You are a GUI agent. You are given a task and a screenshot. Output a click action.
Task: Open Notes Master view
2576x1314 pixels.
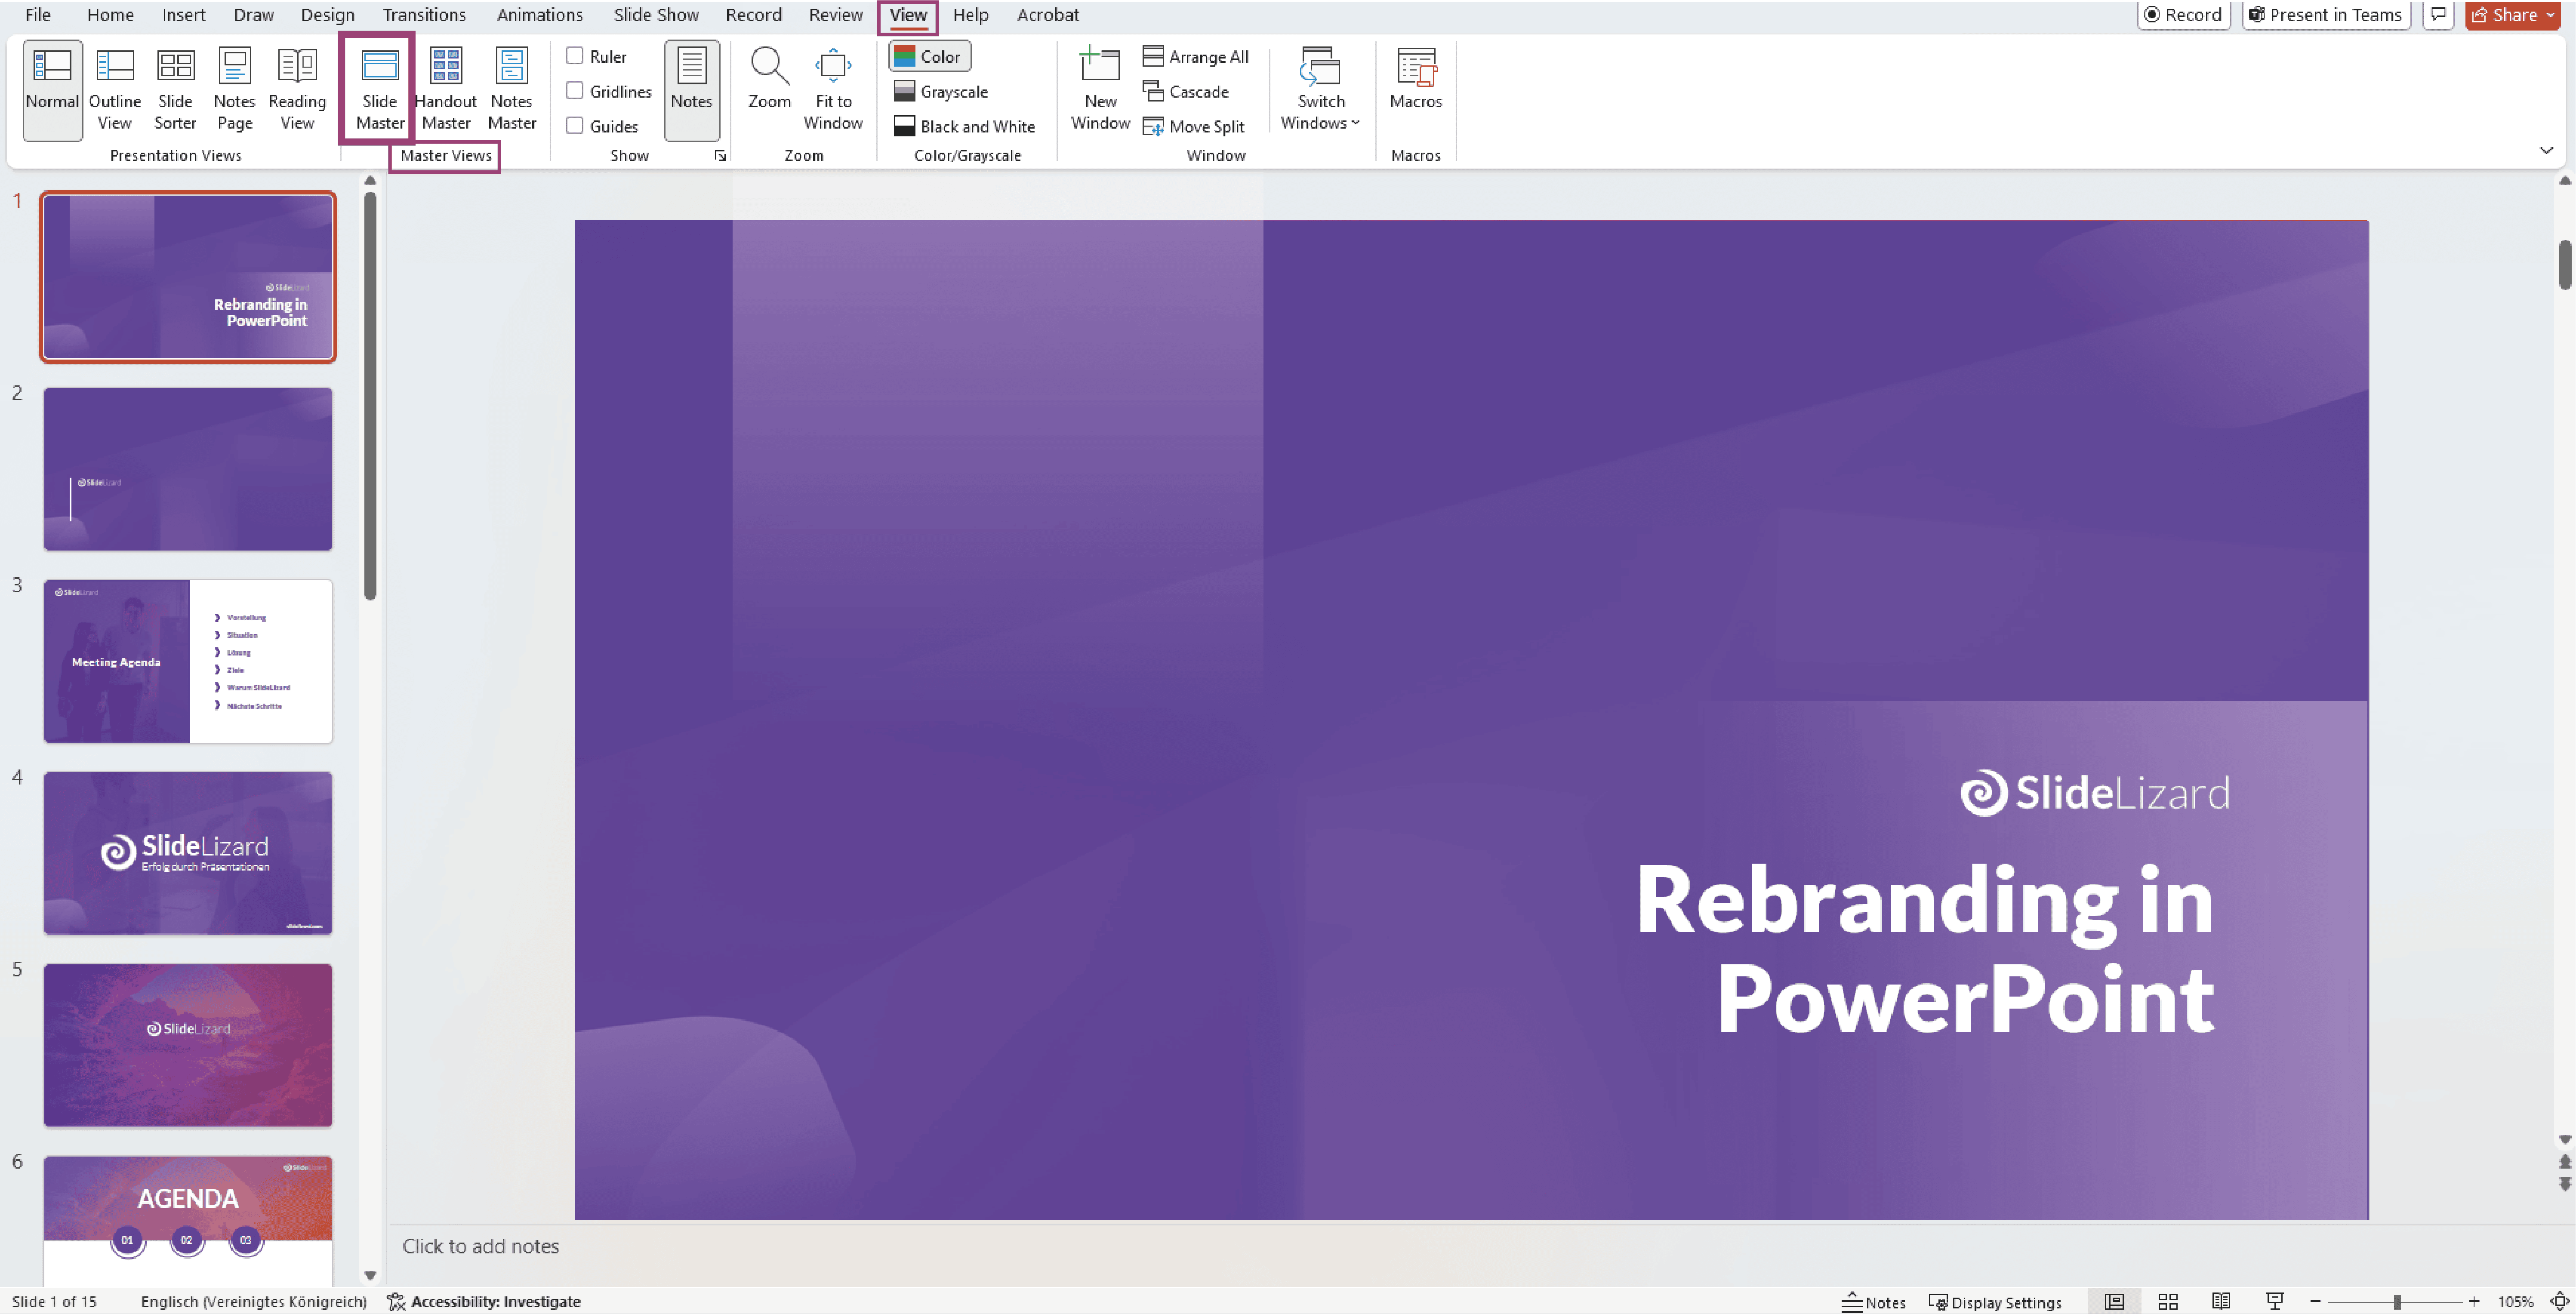point(511,90)
